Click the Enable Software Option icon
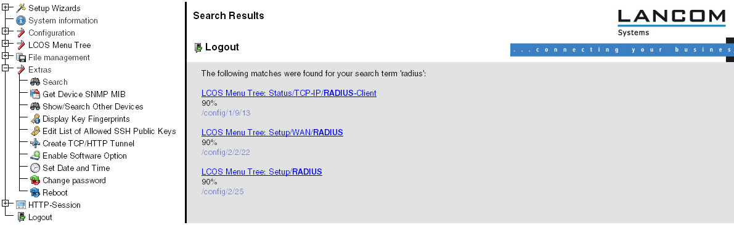This screenshot has height=225, width=734. 35,156
